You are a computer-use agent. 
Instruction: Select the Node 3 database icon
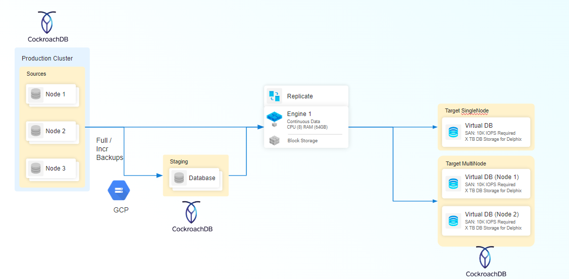(35, 169)
